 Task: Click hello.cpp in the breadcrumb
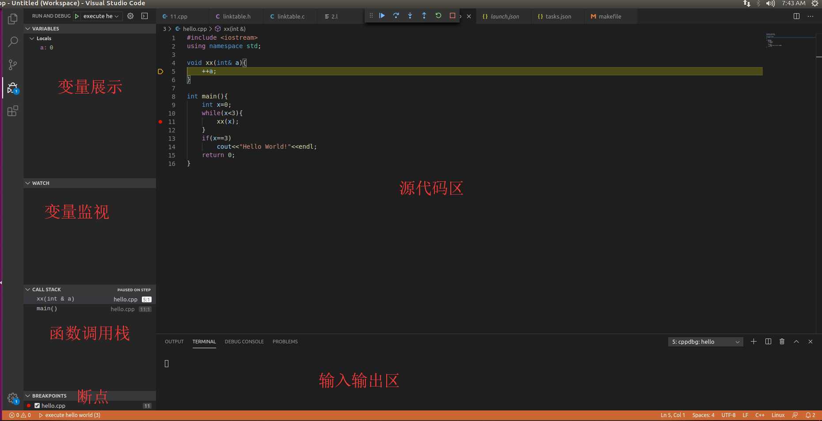pyautogui.click(x=191, y=29)
